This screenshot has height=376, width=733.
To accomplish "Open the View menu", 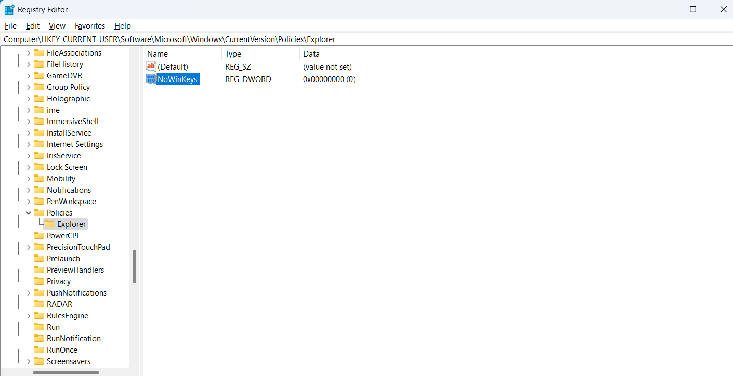I will [x=57, y=25].
